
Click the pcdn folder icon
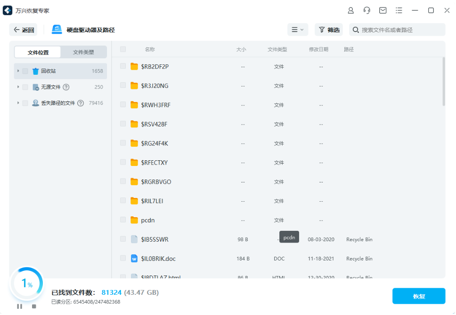click(x=134, y=220)
